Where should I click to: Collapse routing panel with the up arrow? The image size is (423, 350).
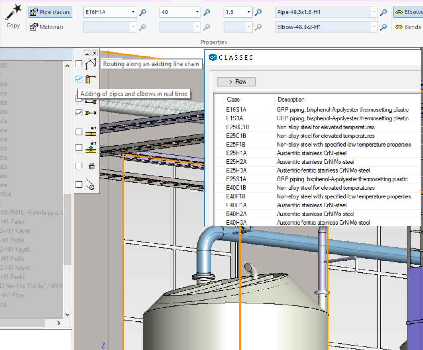click(x=87, y=53)
